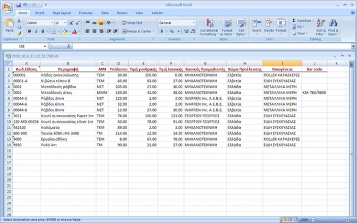Select cell containing KM-780/9800

pos(314,93)
